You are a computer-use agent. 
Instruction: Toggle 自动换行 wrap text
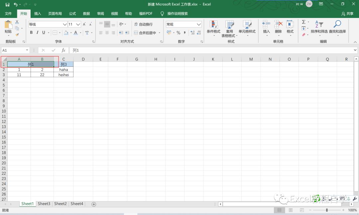(143, 24)
